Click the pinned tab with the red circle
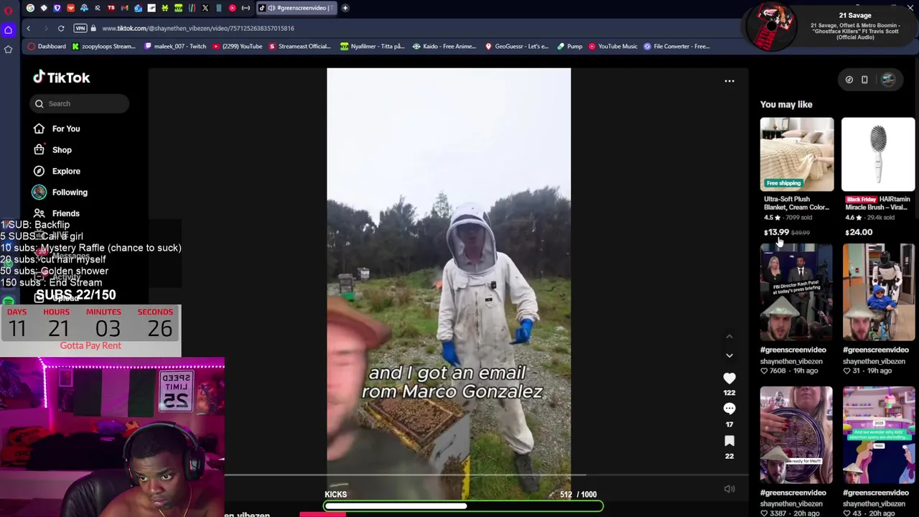The width and height of the screenshot is (919, 517). 232,8
